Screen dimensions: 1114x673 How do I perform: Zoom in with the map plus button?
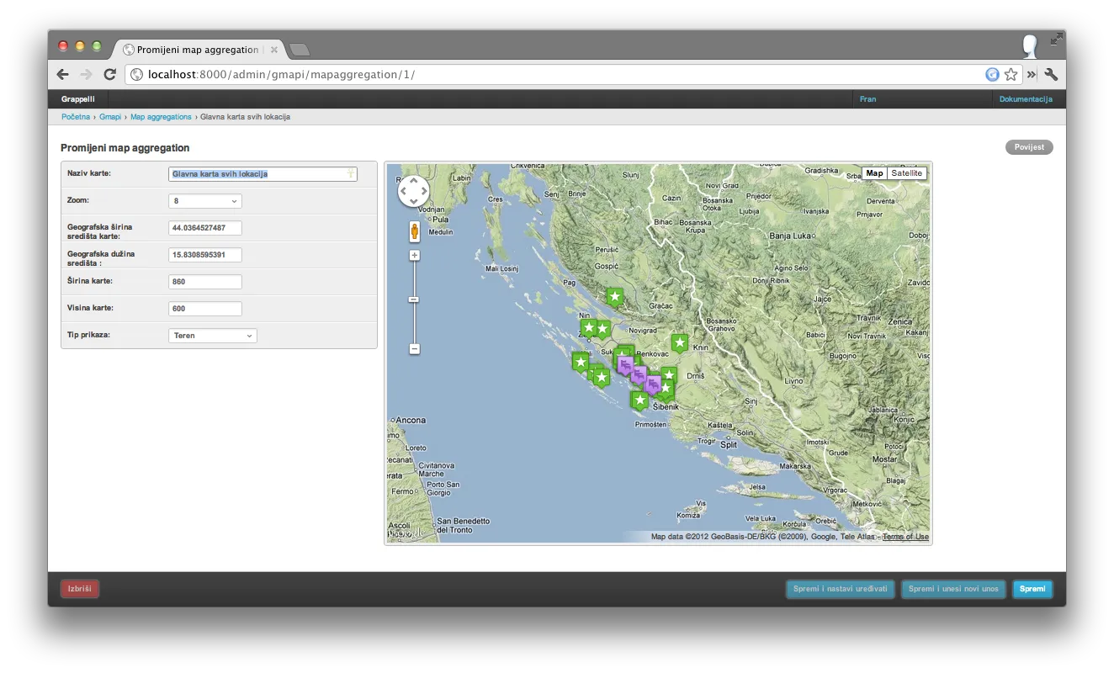[414, 255]
